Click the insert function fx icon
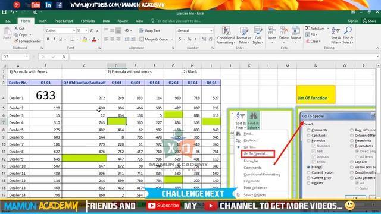The width and height of the screenshot is (381, 214). (64, 57)
